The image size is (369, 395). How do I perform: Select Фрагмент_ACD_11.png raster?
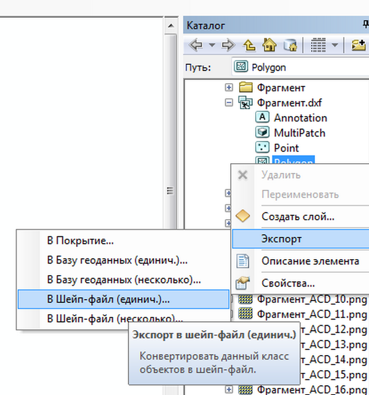(x=312, y=315)
